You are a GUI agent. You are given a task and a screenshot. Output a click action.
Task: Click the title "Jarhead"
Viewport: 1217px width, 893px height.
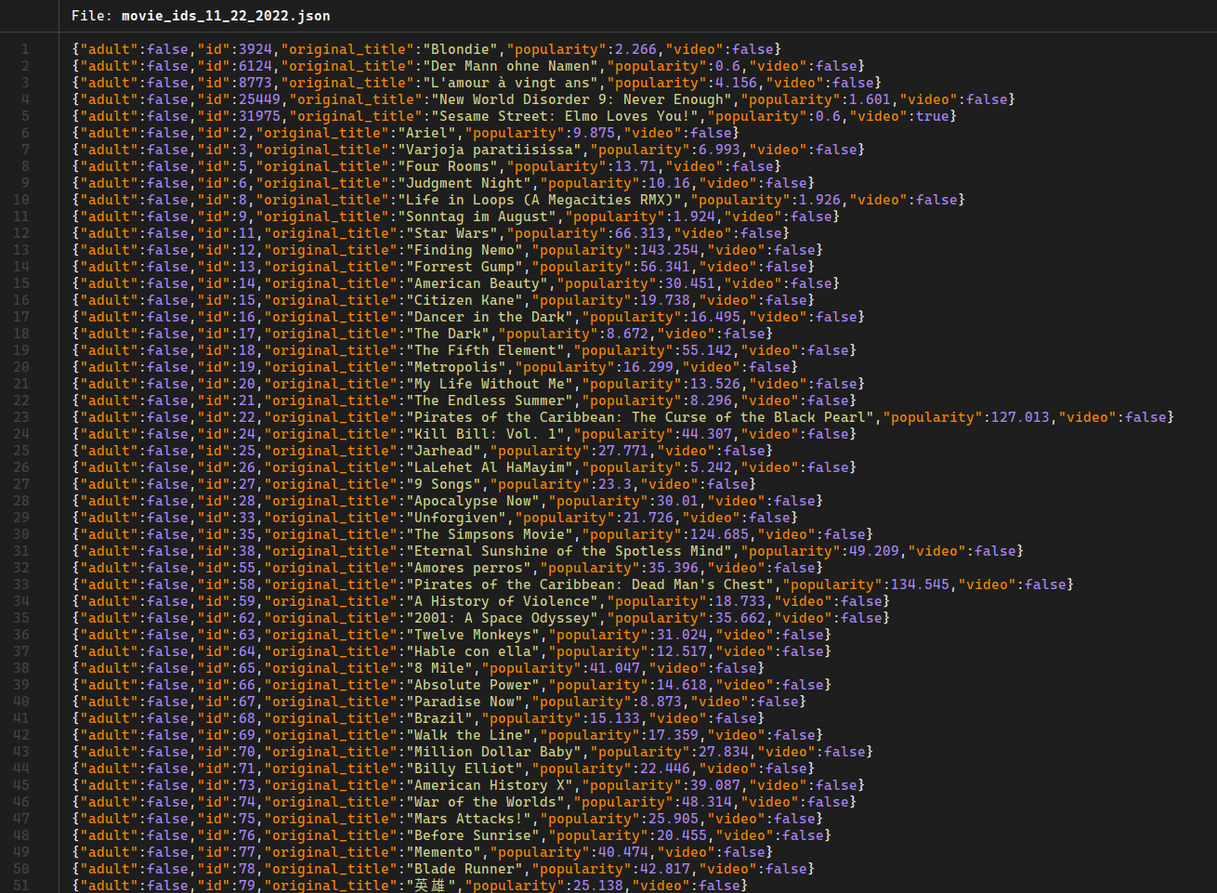click(x=444, y=451)
